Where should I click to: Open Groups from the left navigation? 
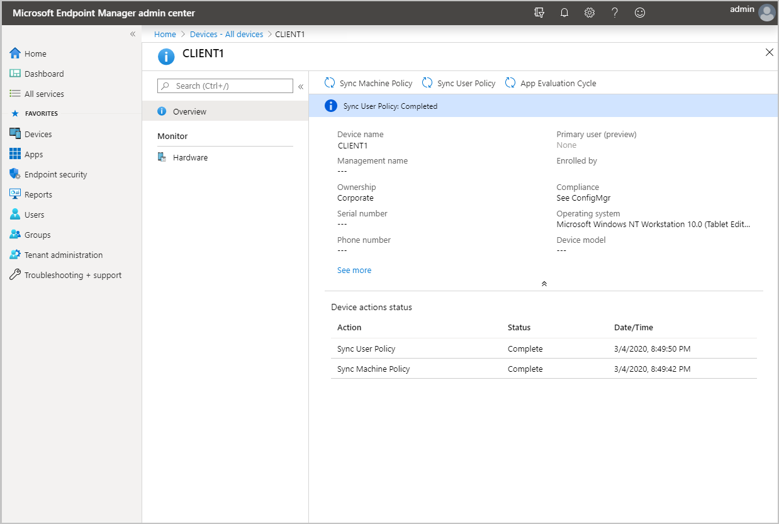pyautogui.click(x=38, y=234)
